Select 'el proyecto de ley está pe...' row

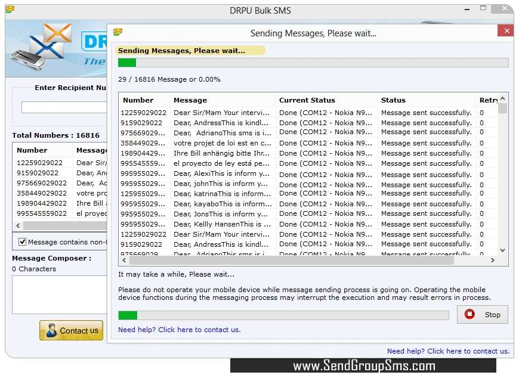[x=308, y=164]
